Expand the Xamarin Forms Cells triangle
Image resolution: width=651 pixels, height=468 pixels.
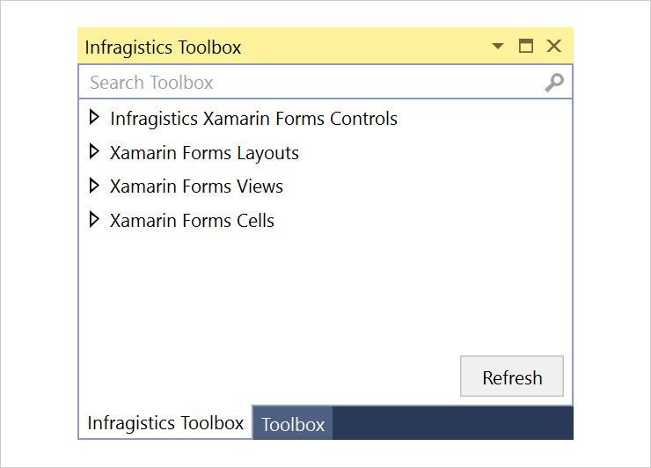point(94,220)
